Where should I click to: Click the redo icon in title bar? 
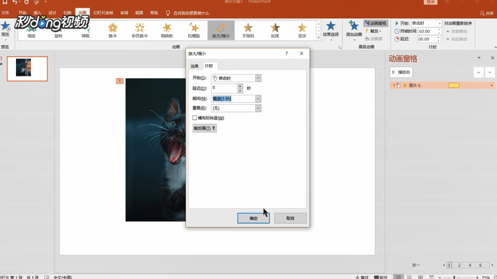tap(26, 2)
